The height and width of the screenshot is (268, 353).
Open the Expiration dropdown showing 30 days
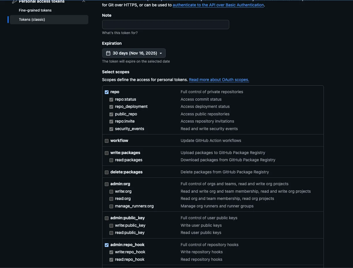click(134, 53)
